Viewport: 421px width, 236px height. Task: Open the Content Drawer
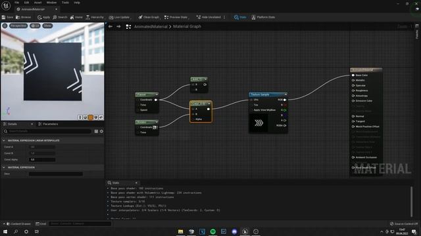[18, 224]
